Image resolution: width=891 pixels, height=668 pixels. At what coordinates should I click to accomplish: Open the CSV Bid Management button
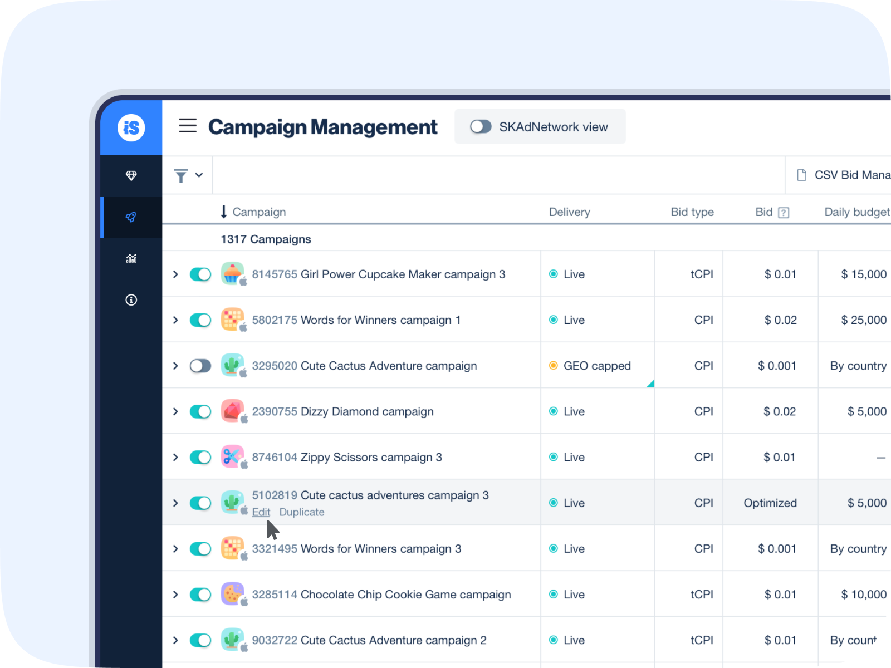coord(844,175)
